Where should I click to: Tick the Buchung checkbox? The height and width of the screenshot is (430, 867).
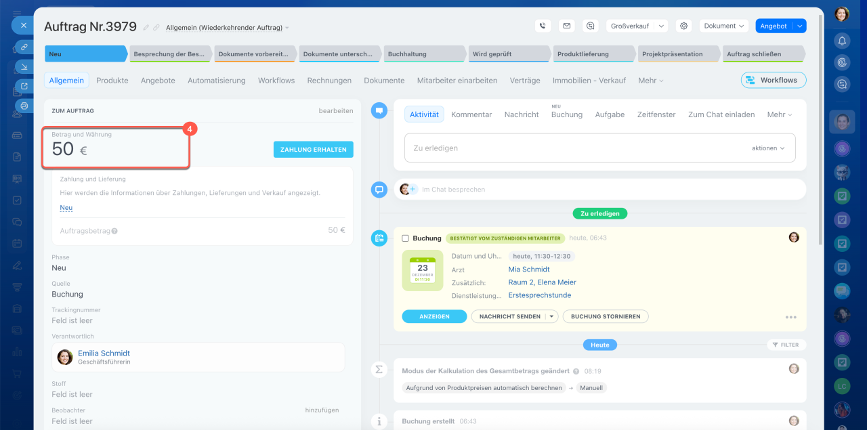405,238
